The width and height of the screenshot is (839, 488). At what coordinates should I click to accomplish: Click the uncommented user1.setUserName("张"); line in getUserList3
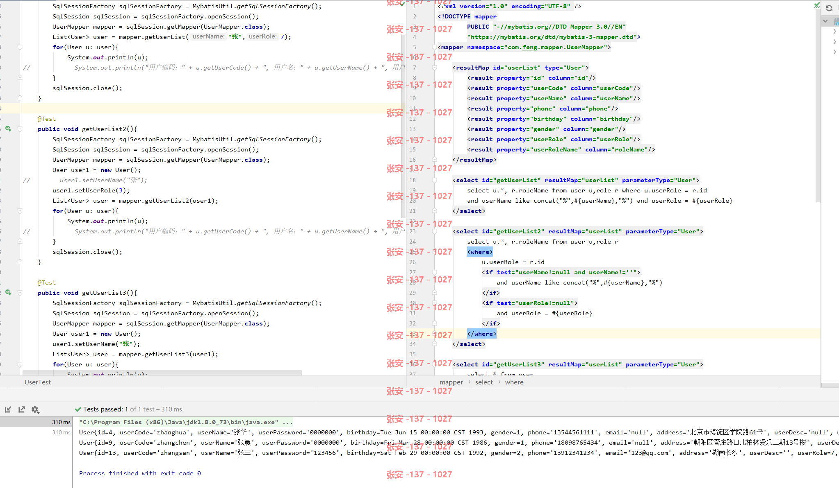(x=96, y=344)
